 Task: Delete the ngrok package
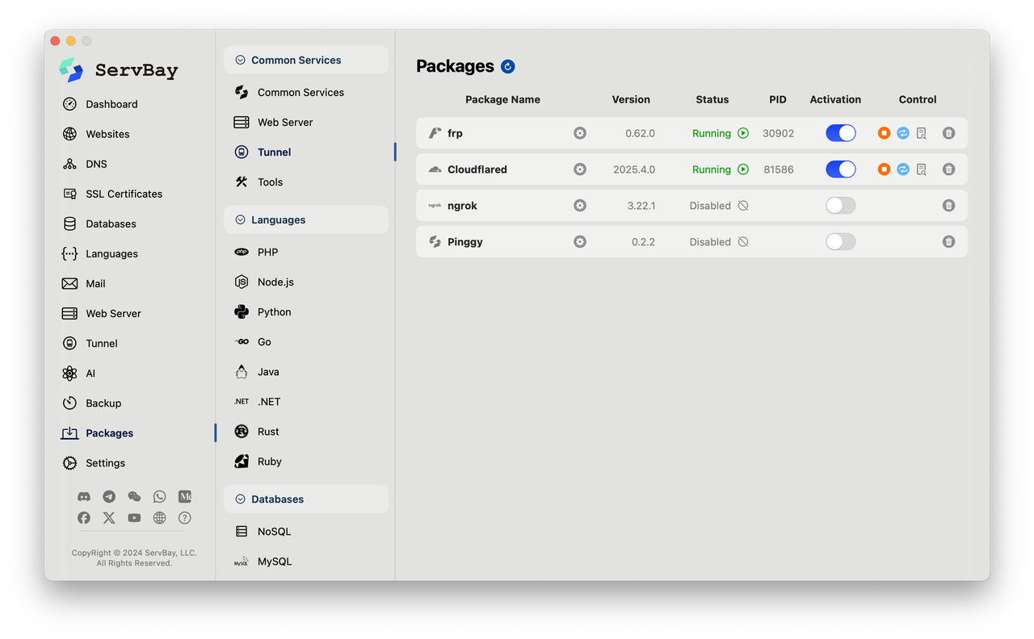click(949, 206)
